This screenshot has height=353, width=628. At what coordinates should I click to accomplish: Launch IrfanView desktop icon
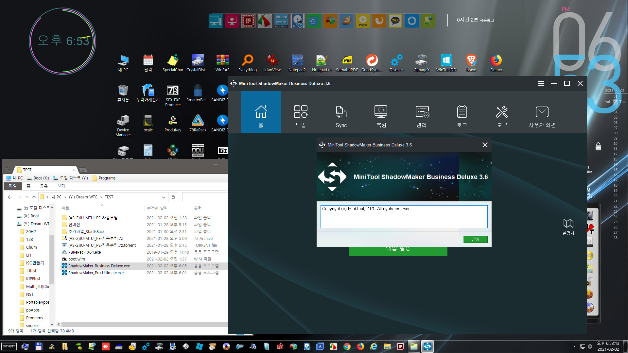click(x=272, y=63)
